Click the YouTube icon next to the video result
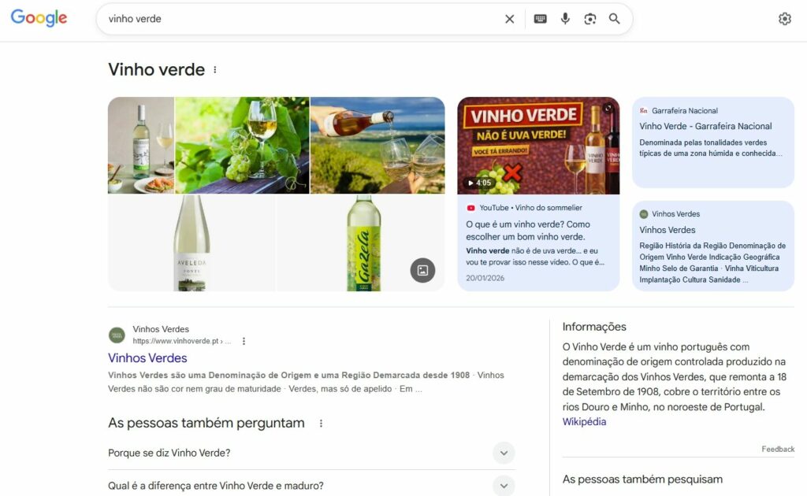This screenshot has height=496, width=807. [x=473, y=207]
